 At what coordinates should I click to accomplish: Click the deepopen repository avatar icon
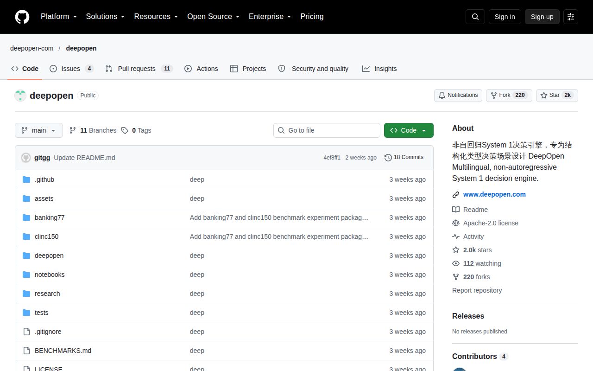pos(20,96)
